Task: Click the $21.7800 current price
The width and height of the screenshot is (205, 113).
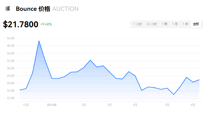Action: click(x=20, y=24)
